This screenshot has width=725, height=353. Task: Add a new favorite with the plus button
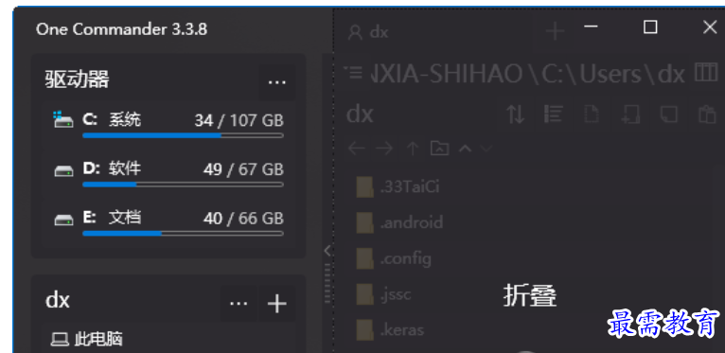click(x=276, y=304)
